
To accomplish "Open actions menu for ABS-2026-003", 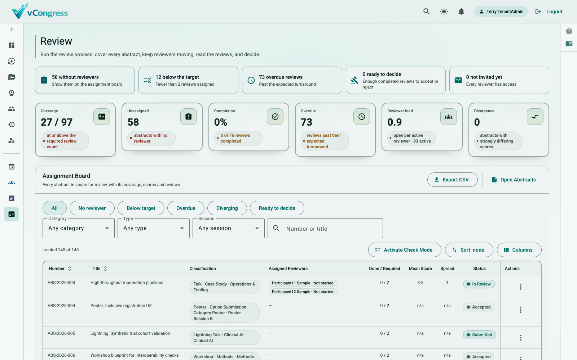I will pos(520,287).
